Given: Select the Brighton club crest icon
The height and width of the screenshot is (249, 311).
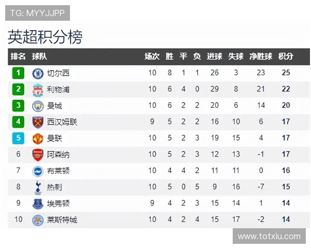Looking at the screenshot, I should click(x=38, y=171).
